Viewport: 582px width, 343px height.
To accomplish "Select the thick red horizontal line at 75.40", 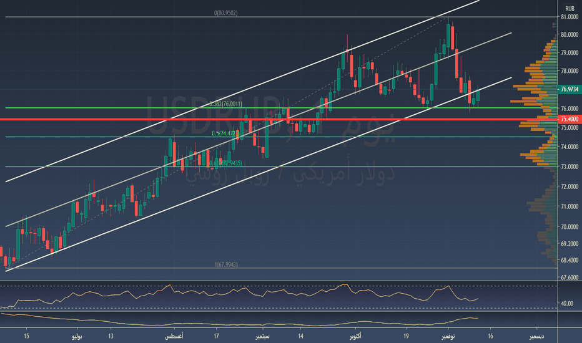I will (x=279, y=119).
